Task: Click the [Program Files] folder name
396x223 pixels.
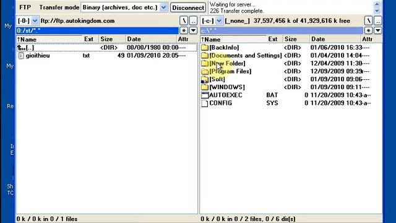Action: [230, 71]
